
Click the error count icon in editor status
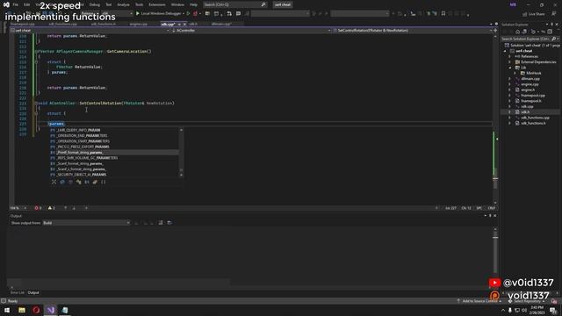click(x=38, y=208)
